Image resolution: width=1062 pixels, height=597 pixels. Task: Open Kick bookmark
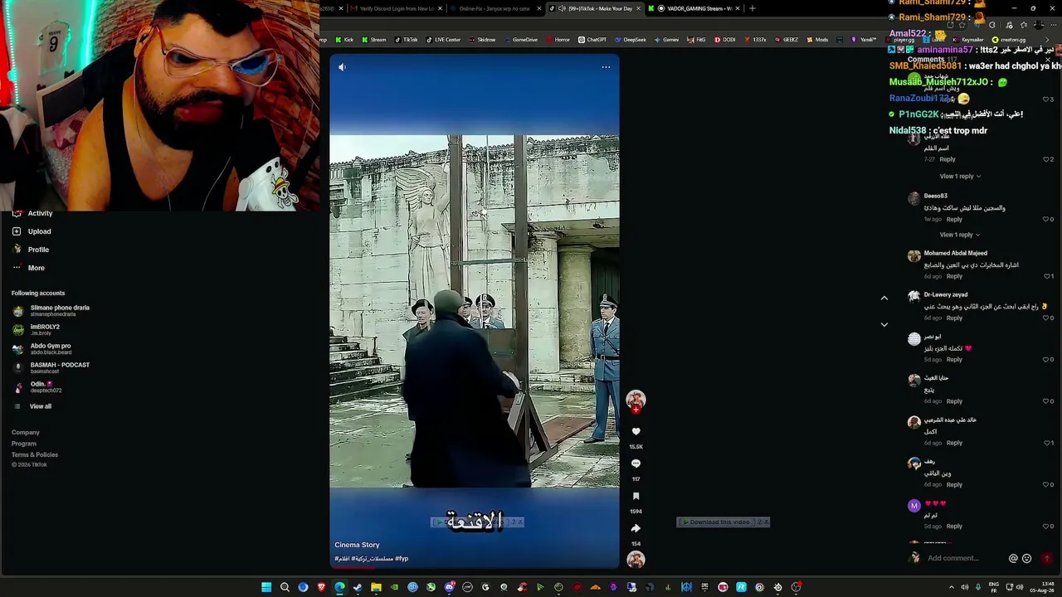pyautogui.click(x=343, y=40)
